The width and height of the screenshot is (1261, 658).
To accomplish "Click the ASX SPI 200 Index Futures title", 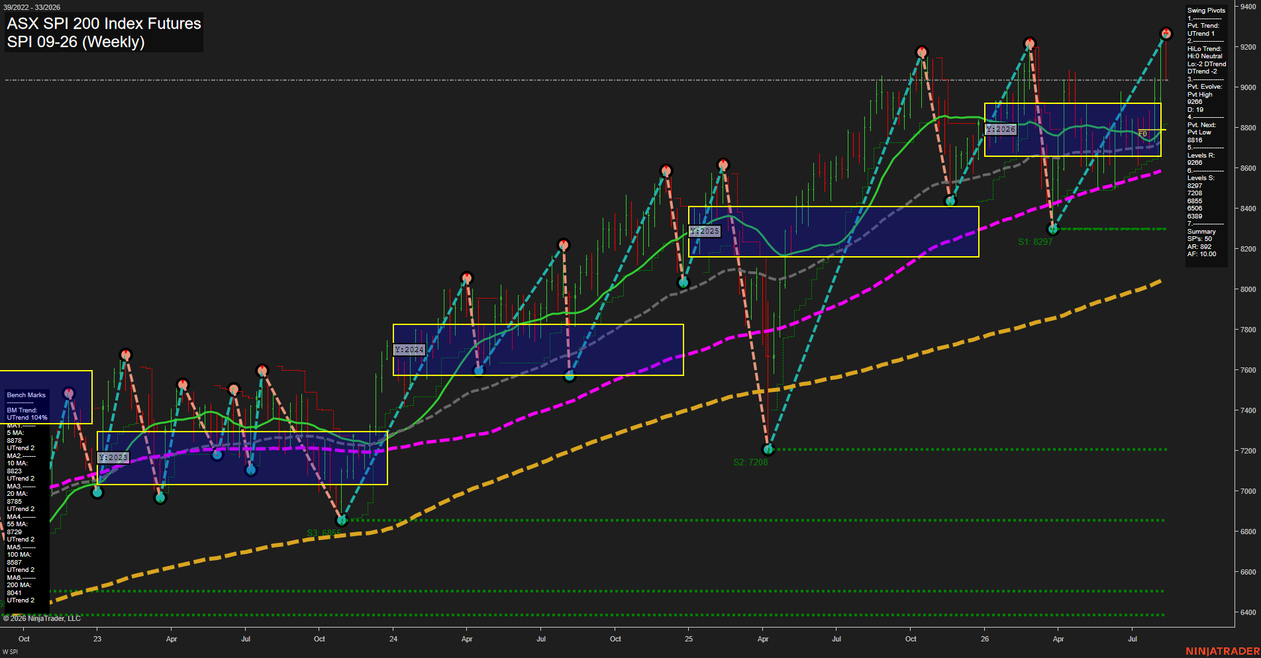I will click(104, 24).
